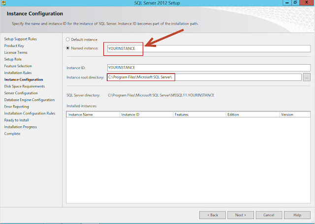Browse for instance root directory (… button)
This screenshot has width=315, height=224.
[x=307, y=77]
